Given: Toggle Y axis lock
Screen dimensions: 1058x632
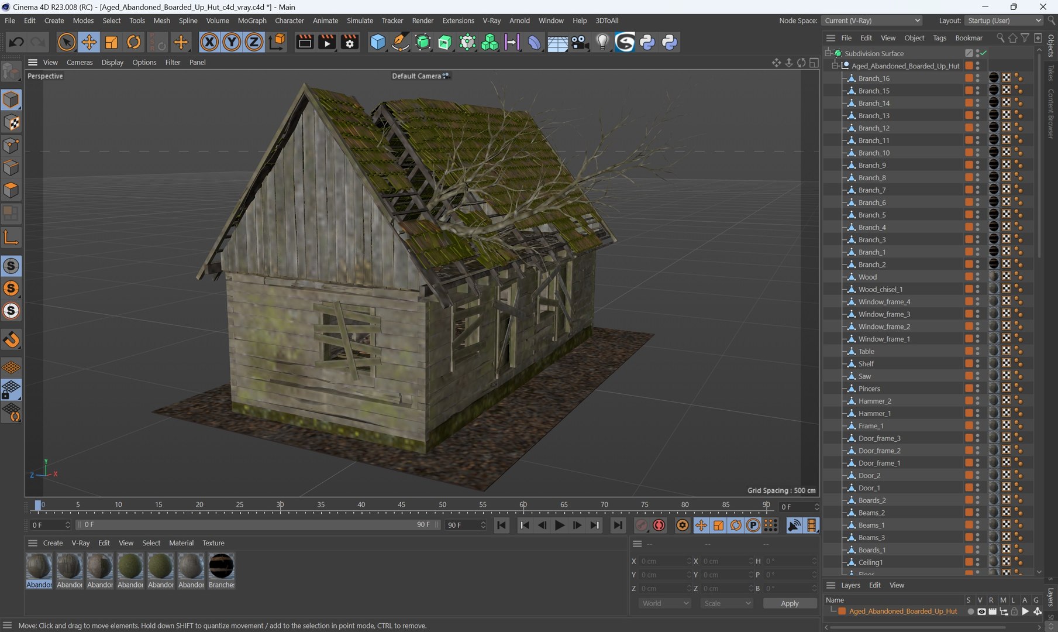Looking at the screenshot, I should coord(232,42).
